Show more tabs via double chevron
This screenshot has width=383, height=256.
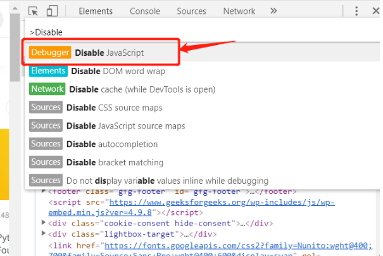[x=273, y=11]
